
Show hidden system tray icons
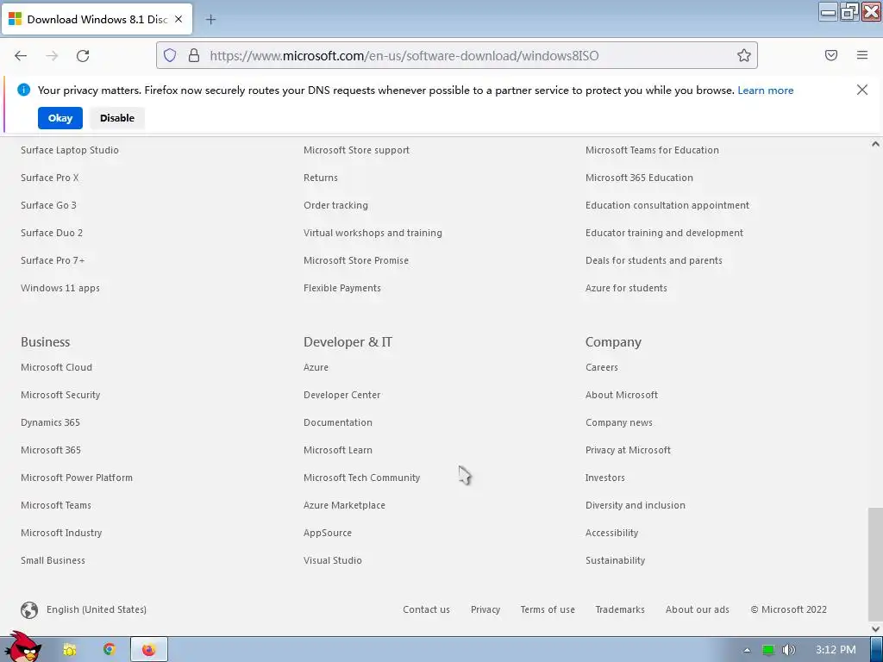tap(747, 650)
